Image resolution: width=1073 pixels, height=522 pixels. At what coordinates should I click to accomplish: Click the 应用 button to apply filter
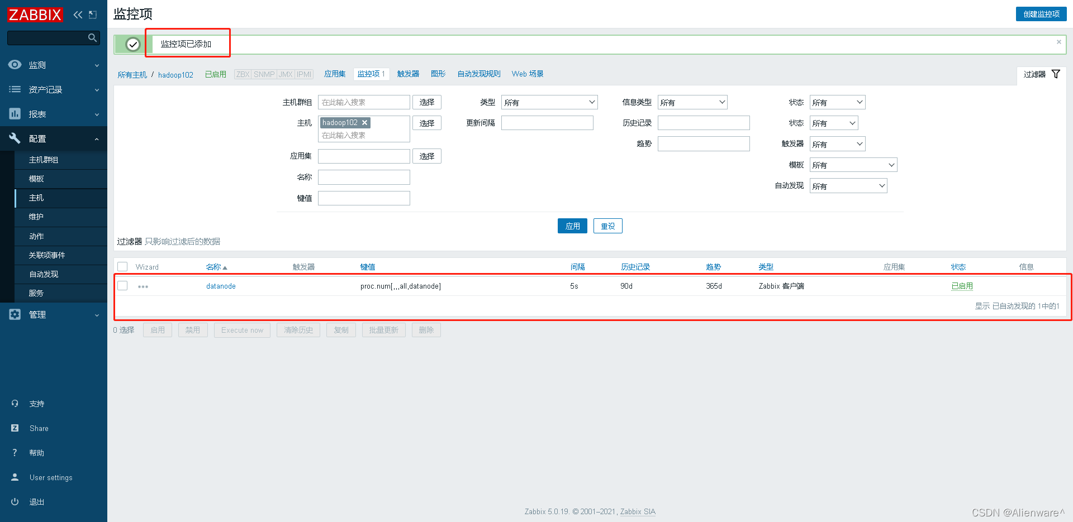572,226
